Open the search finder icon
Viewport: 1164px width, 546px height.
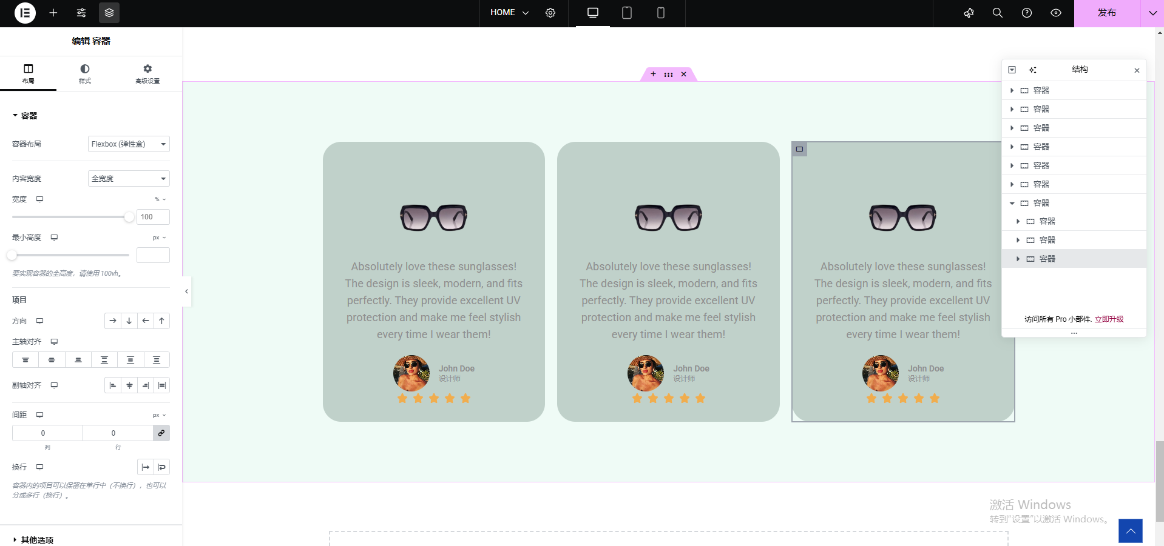click(x=997, y=13)
